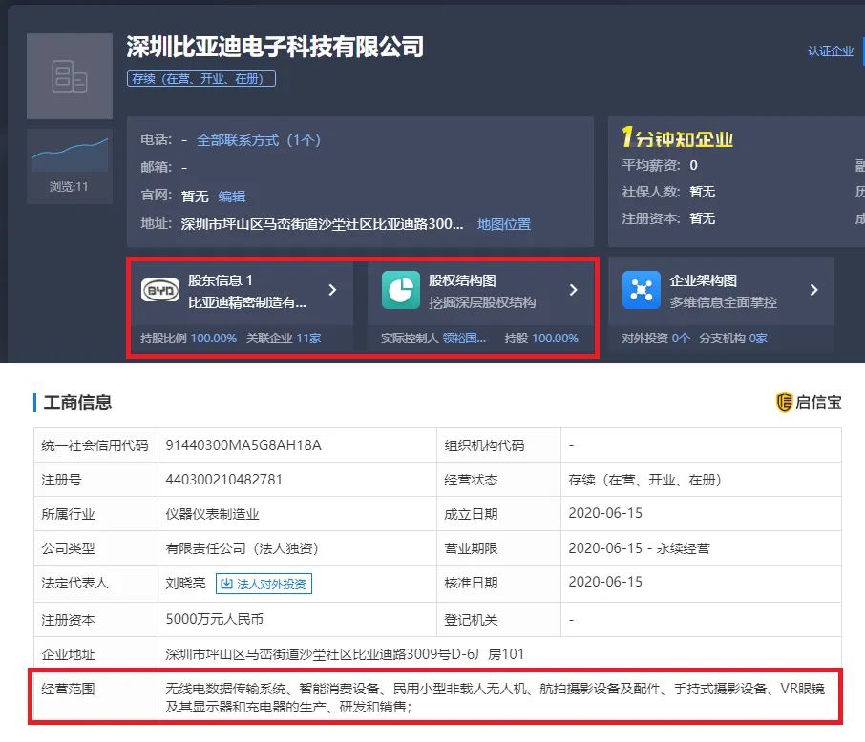
Task: Expand the 股东信息 card arrow
Action: [332, 290]
